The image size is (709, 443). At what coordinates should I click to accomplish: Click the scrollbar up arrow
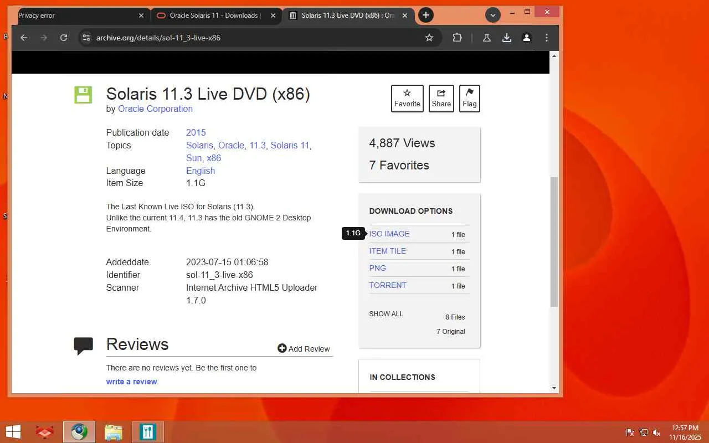pyautogui.click(x=554, y=56)
